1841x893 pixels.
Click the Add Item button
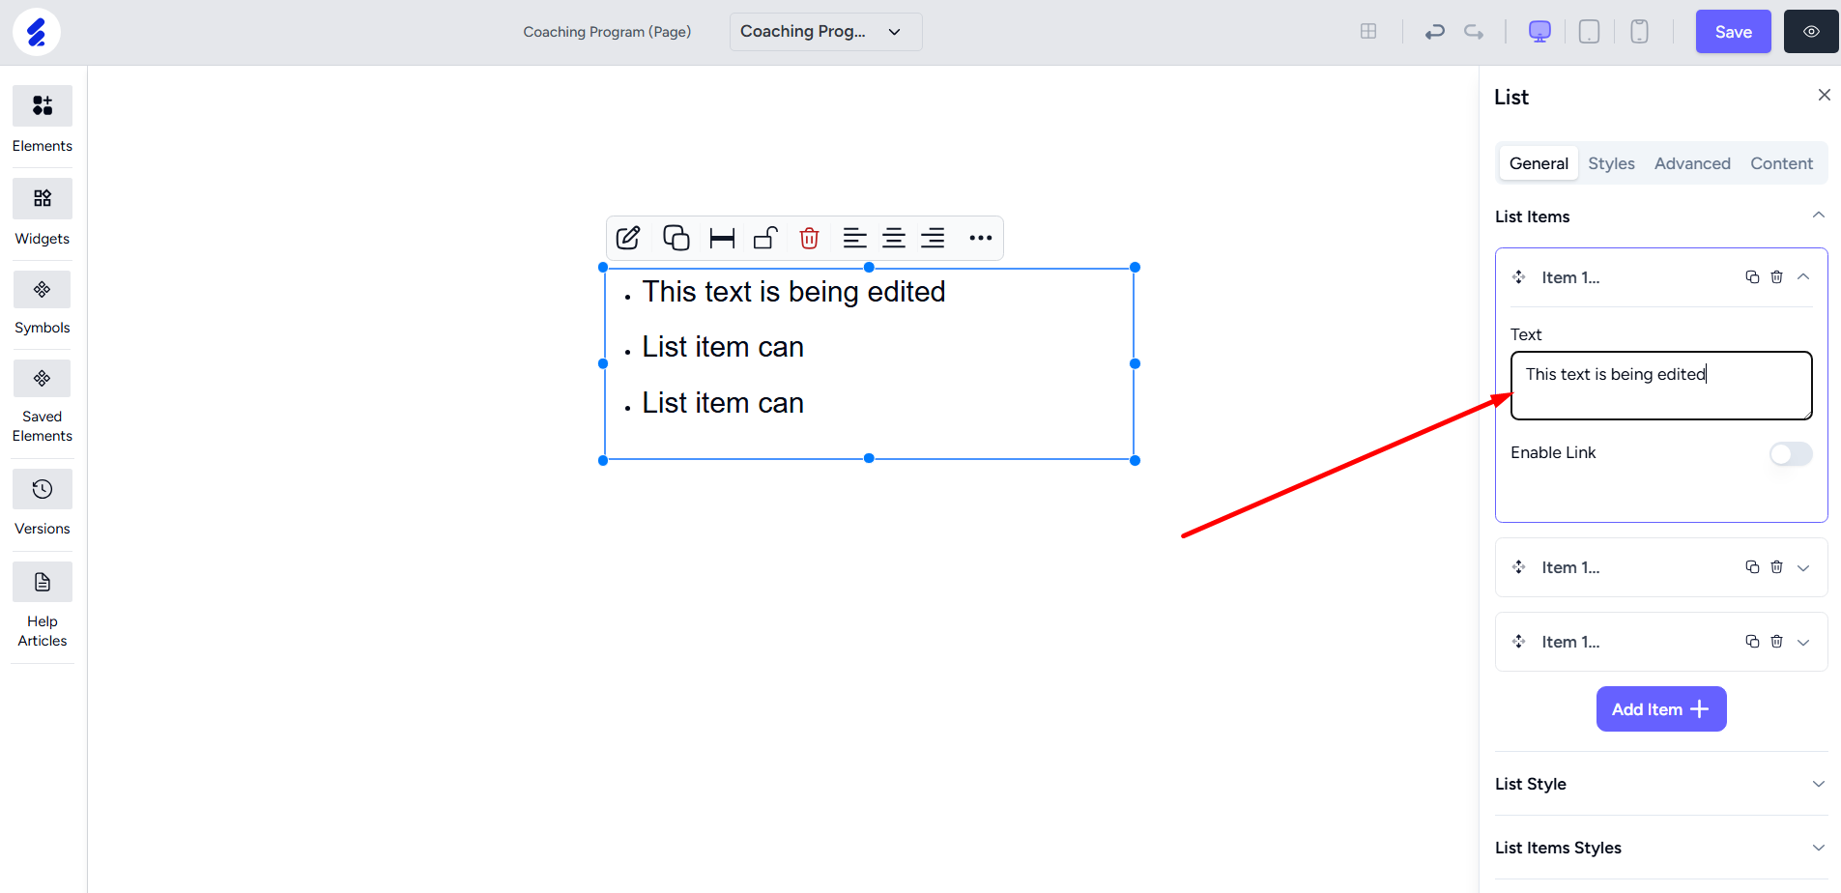click(x=1660, y=709)
